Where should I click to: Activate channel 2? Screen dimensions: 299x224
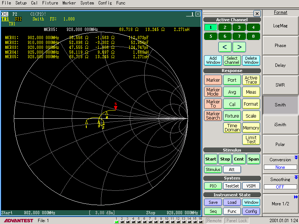[225, 27]
